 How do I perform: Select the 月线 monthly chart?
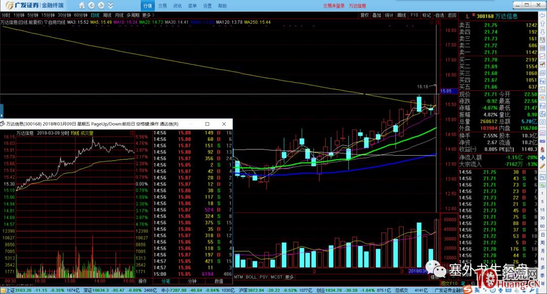tap(120, 15)
